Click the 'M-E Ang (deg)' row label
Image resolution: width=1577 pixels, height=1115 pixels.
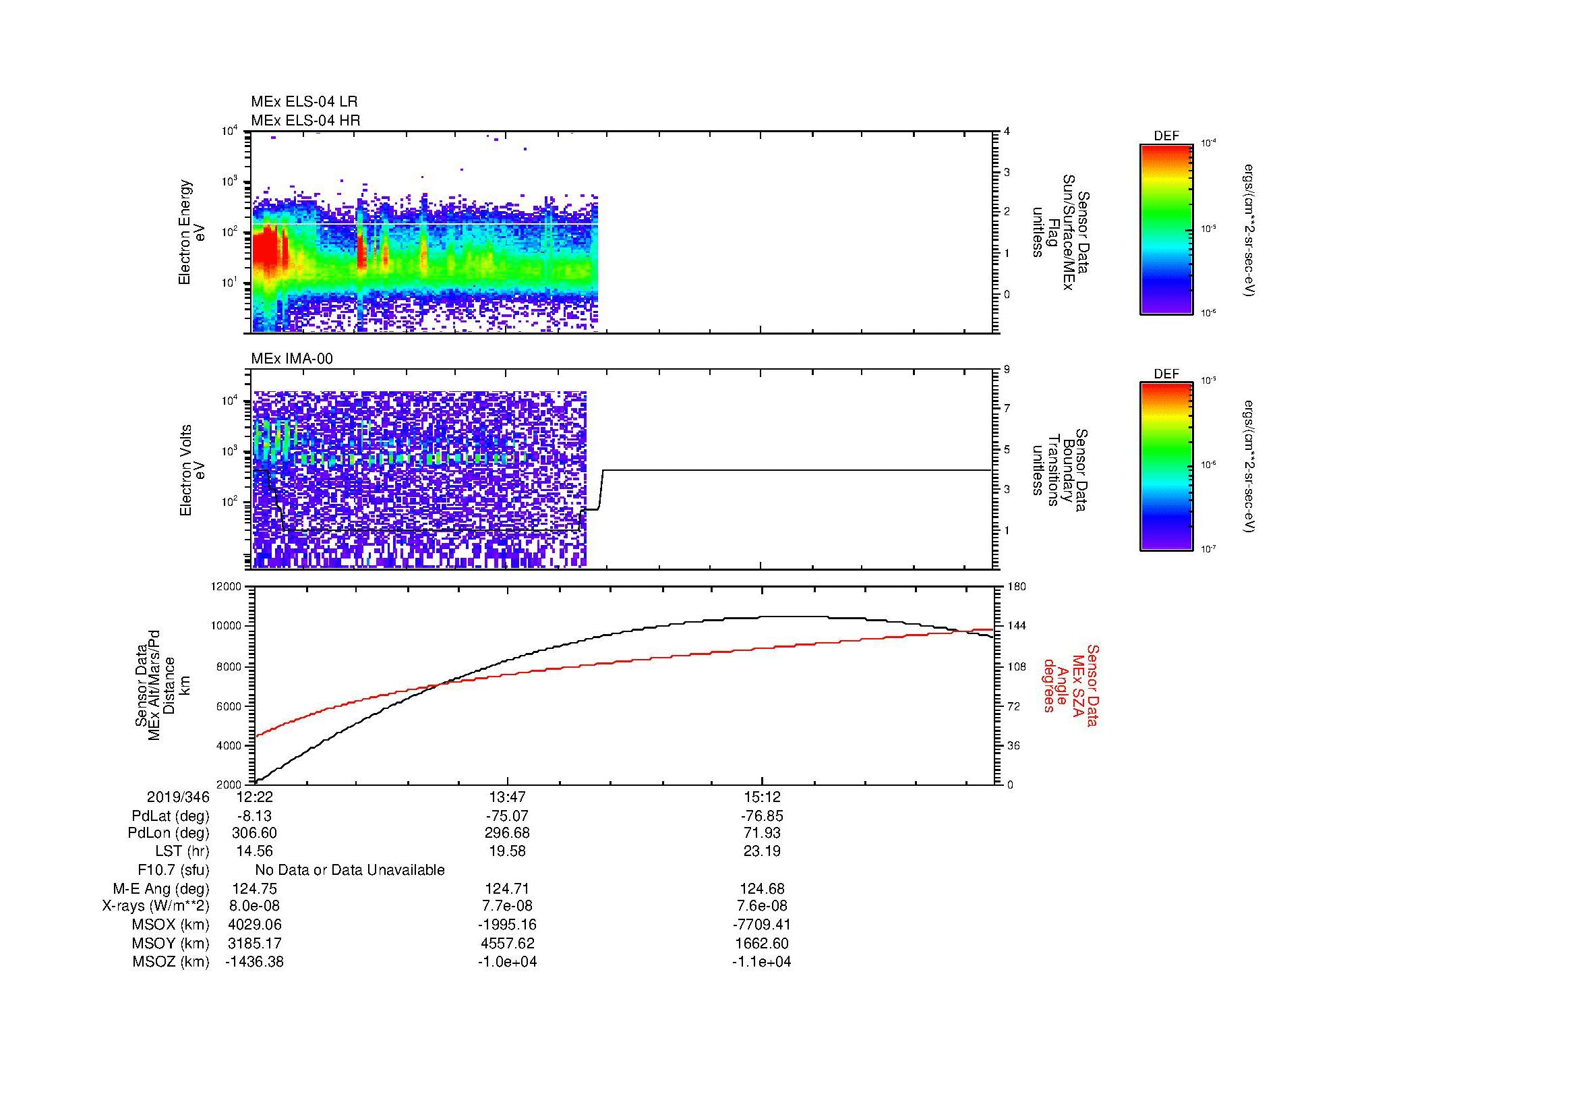coord(160,889)
